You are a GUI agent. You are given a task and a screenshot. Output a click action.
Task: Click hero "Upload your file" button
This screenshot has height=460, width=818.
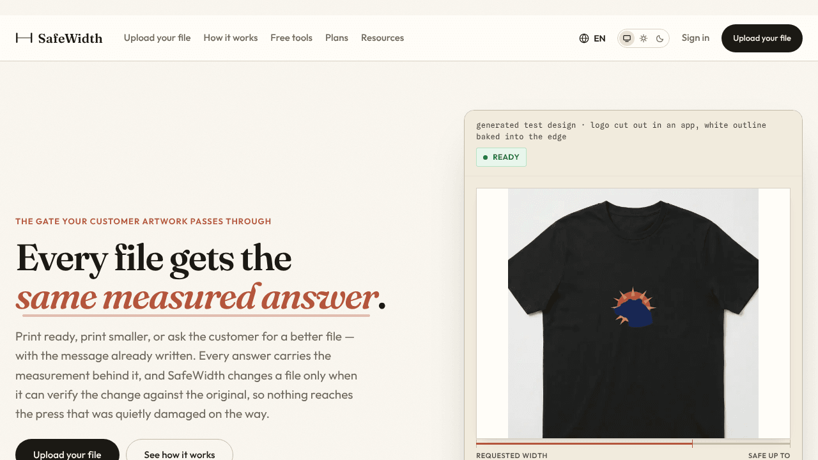pos(67,450)
